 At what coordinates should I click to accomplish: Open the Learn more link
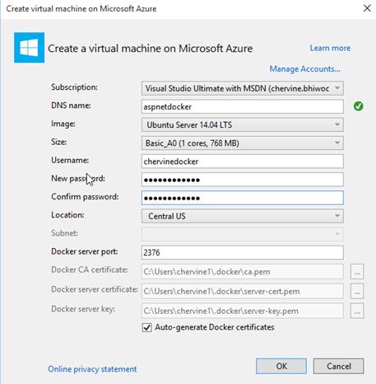(330, 48)
